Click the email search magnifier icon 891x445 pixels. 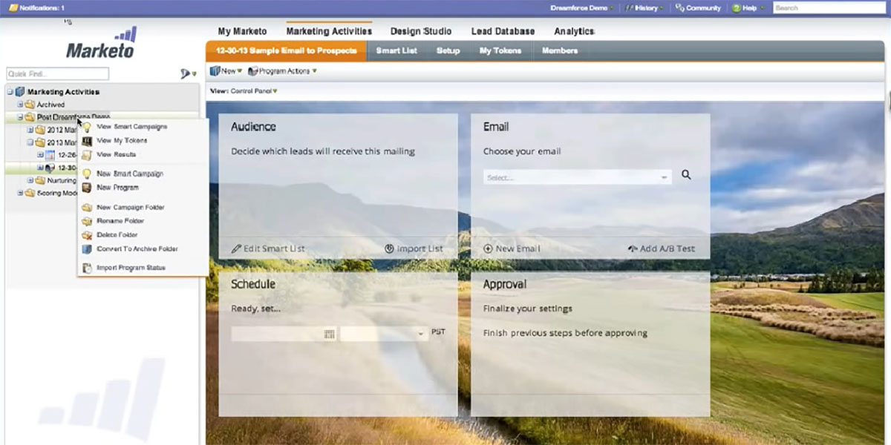685,175
